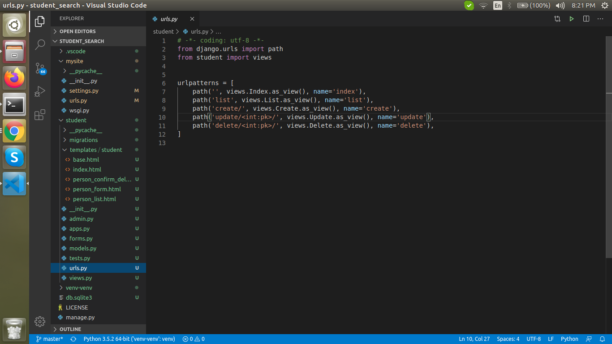Open the breadcrumb ellipsis symbol item
The height and width of the screenshot is (344, 612).
[219, 32]
